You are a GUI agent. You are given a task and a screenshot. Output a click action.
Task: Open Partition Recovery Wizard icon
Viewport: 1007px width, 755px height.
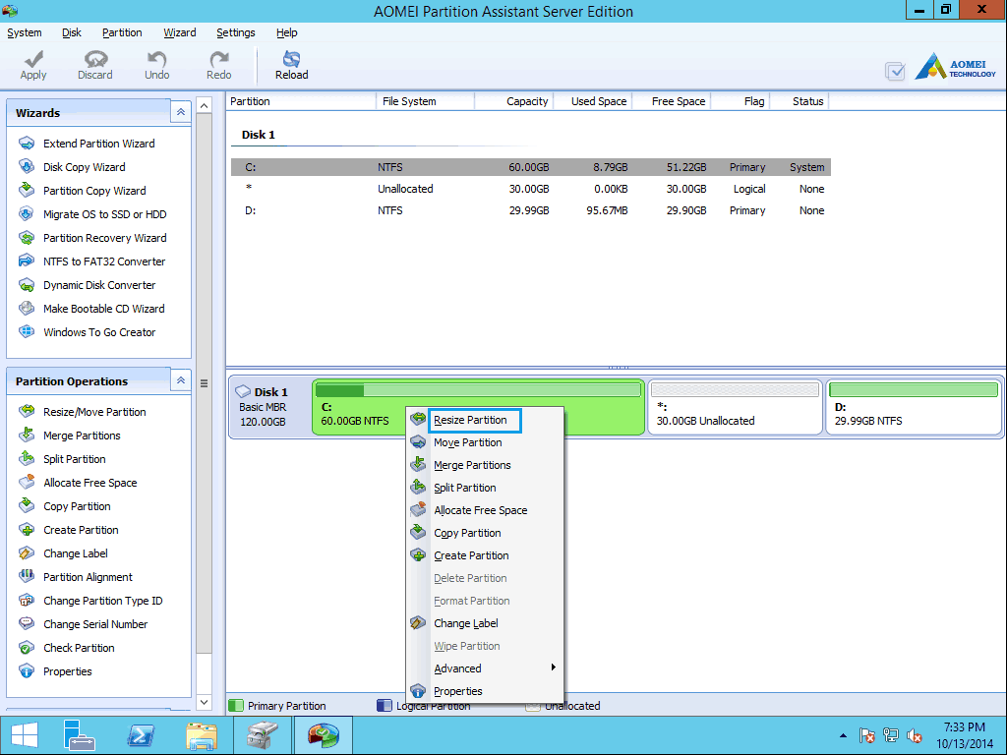coord(27,238)
